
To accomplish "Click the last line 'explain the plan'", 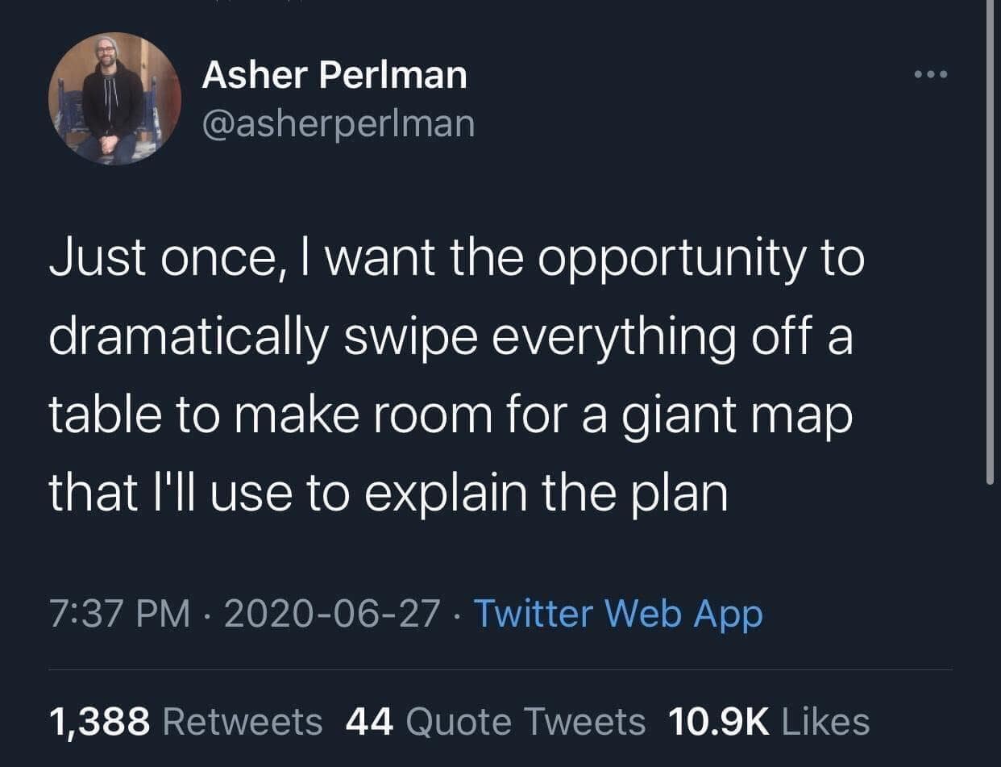I will (x=546, y=494).
